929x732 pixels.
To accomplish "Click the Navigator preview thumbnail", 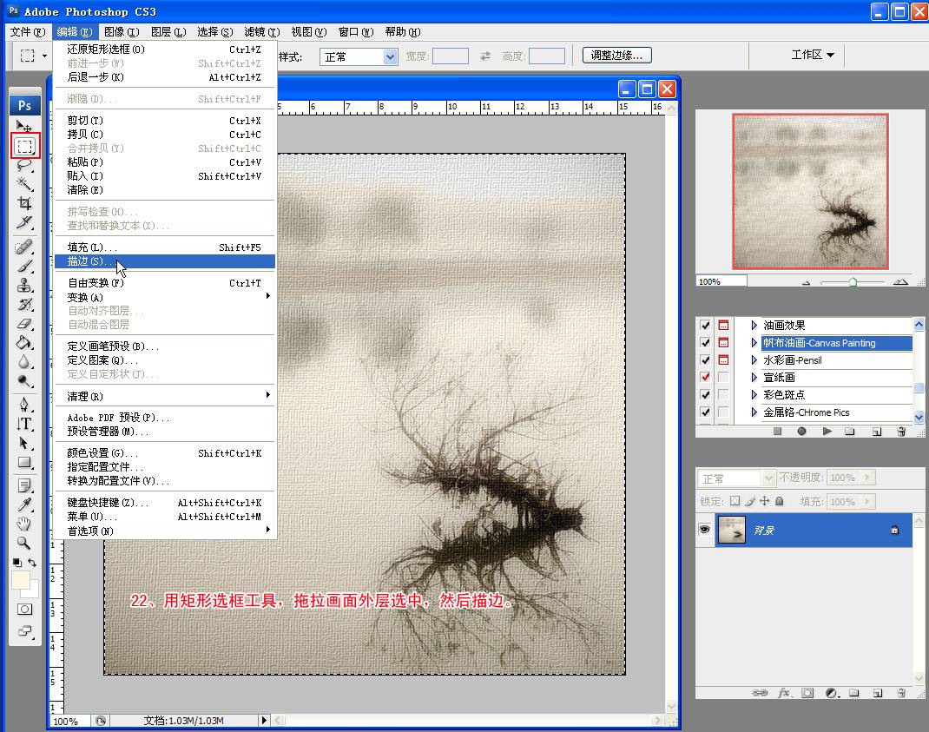I will (x=810, y=191).
